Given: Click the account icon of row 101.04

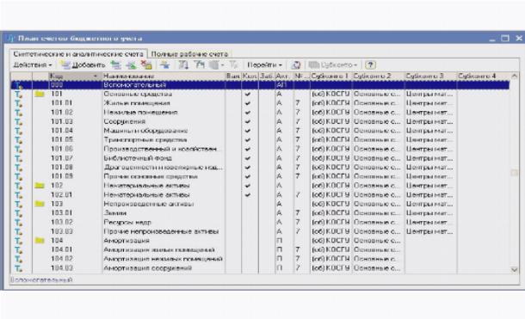Looking at the screenshot, I should (18, 131).
